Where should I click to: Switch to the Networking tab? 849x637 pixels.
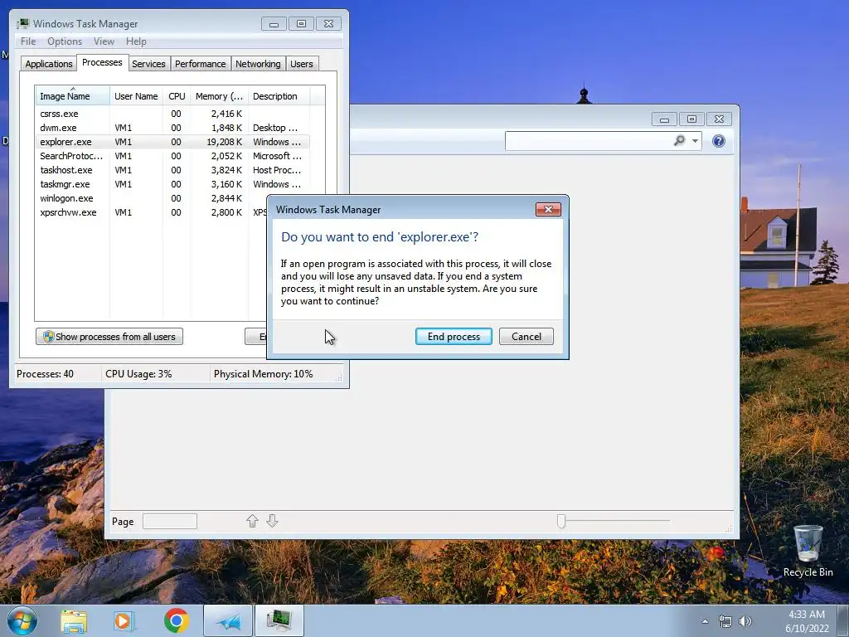tap(258, 64)
